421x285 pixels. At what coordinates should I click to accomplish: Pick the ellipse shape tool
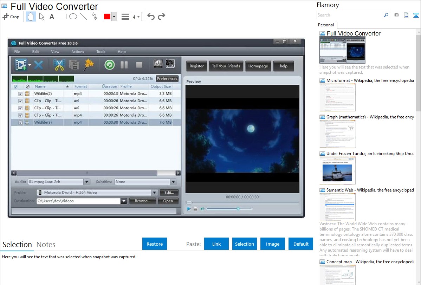(x=73, y=17)
